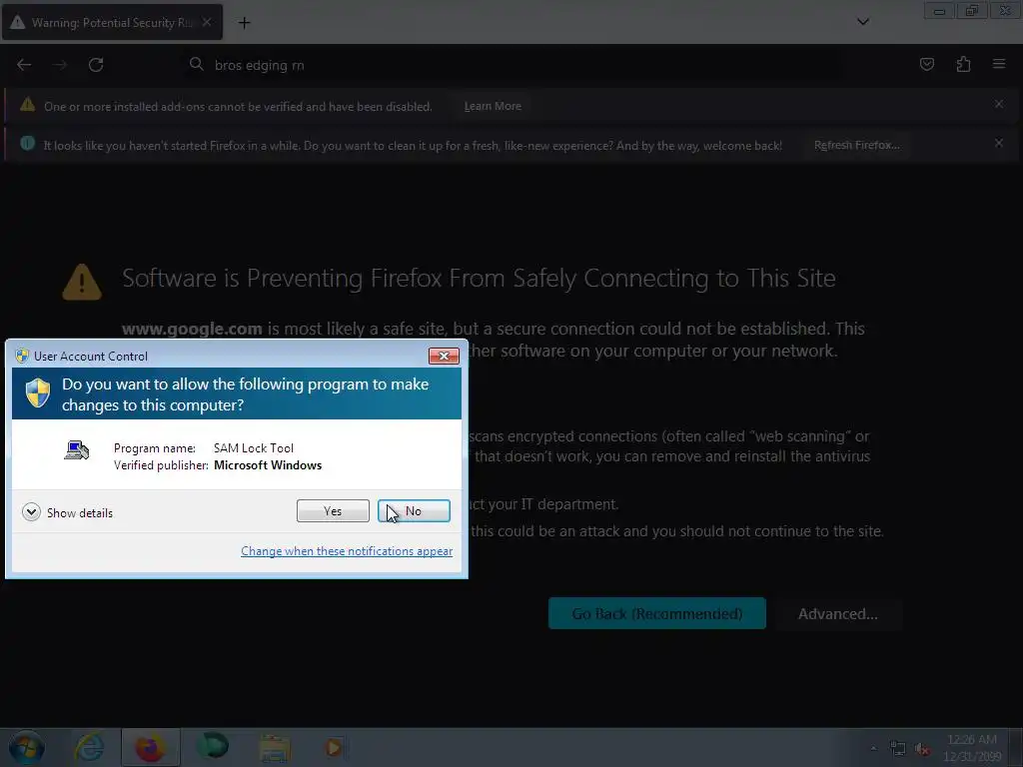Click the network tray icon
1023x767 pixels.
pyautogui.click(x=898, y=749)
